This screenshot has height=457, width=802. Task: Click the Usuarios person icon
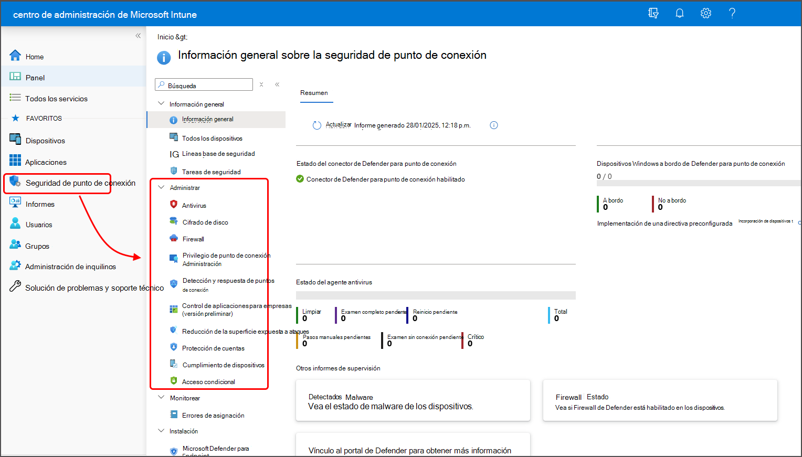15,224
